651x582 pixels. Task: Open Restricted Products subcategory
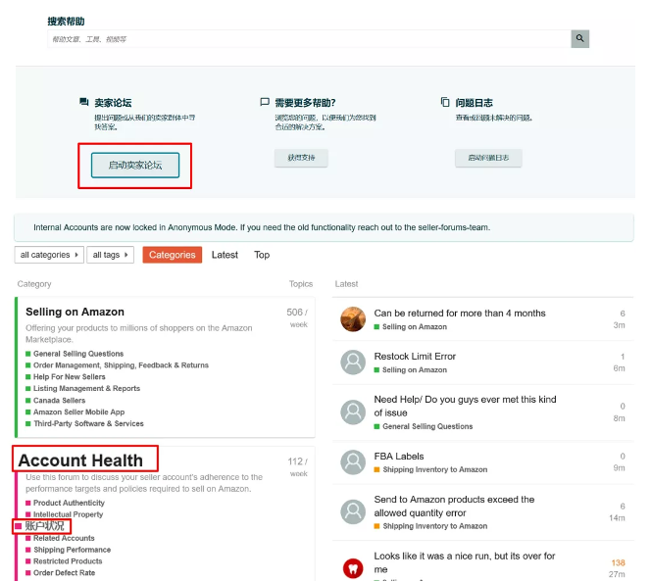coord(68,561)
